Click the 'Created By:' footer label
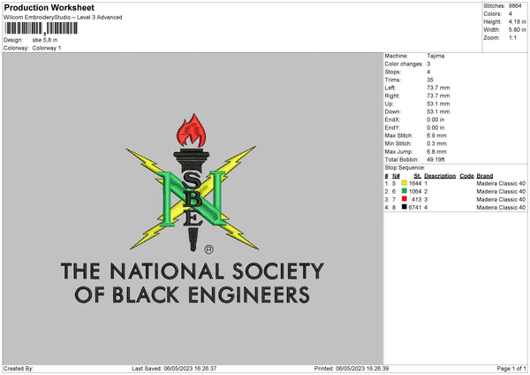Image resolution: width=530 pixels, height=375 pixels. (19, 369)
